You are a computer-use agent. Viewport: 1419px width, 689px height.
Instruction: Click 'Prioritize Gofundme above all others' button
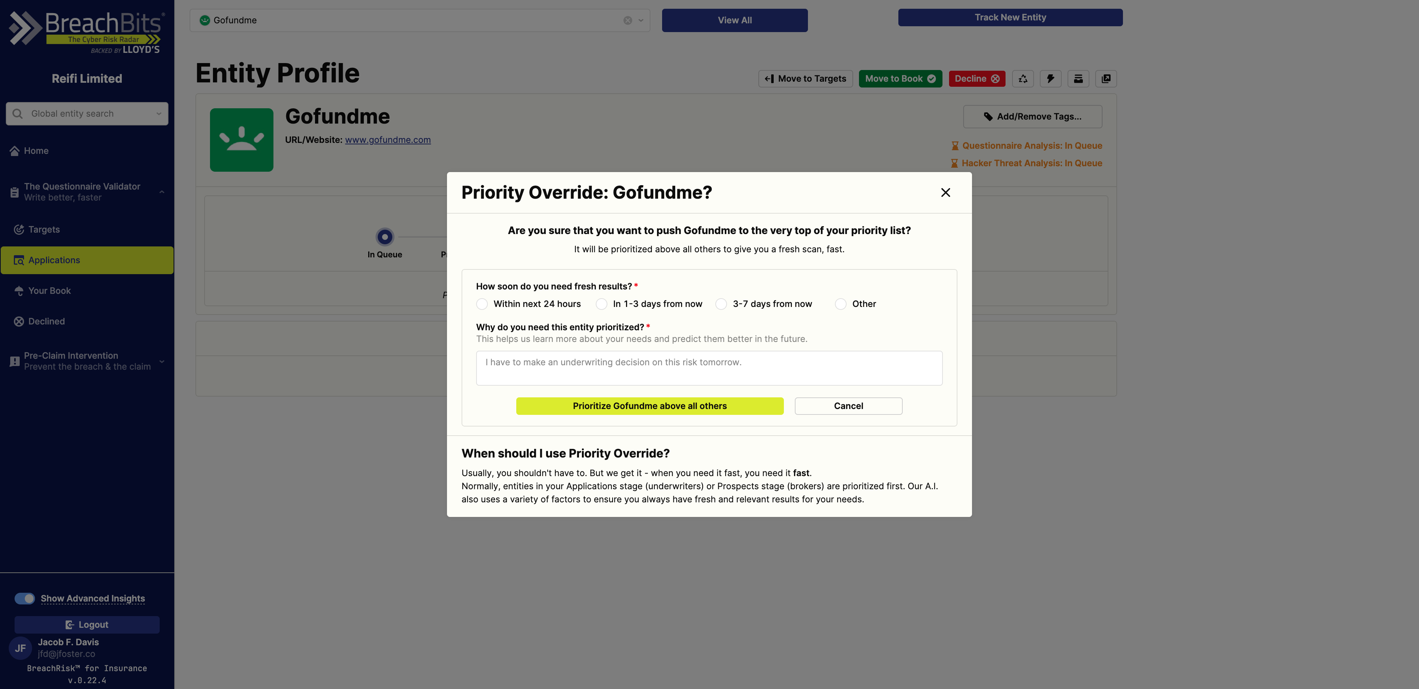pyautogui.click(x=649, y=406)
